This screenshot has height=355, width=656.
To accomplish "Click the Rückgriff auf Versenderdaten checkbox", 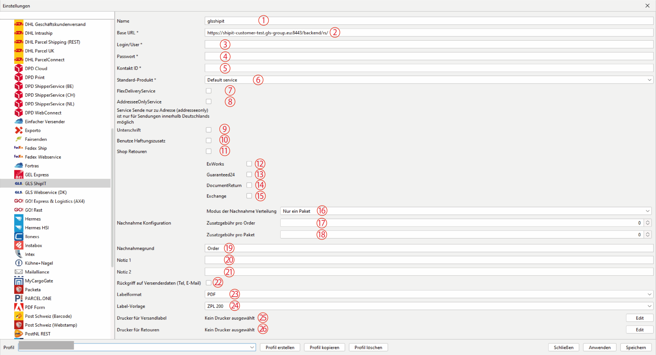I will [x=209, y=283].
